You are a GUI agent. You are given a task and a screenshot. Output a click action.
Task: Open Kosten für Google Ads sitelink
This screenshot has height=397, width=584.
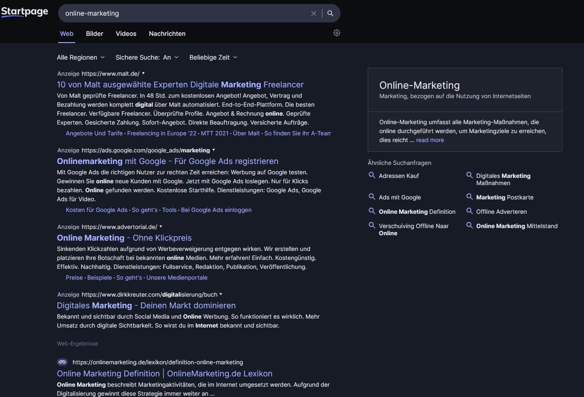(x=97, y=210)
